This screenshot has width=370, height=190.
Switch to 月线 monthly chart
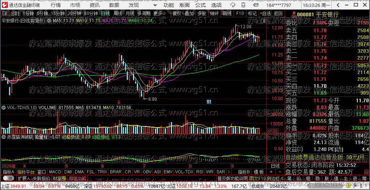130,14
